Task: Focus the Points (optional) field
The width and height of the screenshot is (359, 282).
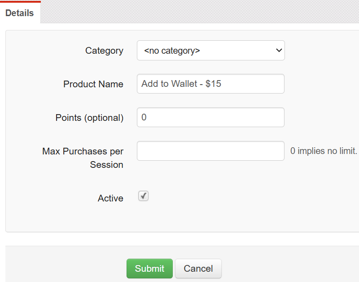Action: (x=210, y=117)
